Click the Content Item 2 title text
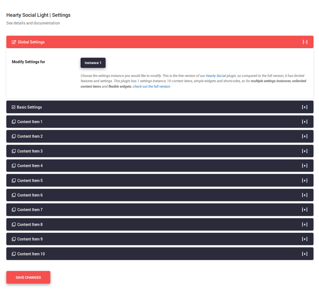The image size is (319, 296). pos(30,136)
